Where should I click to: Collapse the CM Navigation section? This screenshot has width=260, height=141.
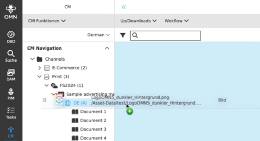coord(107,48)
